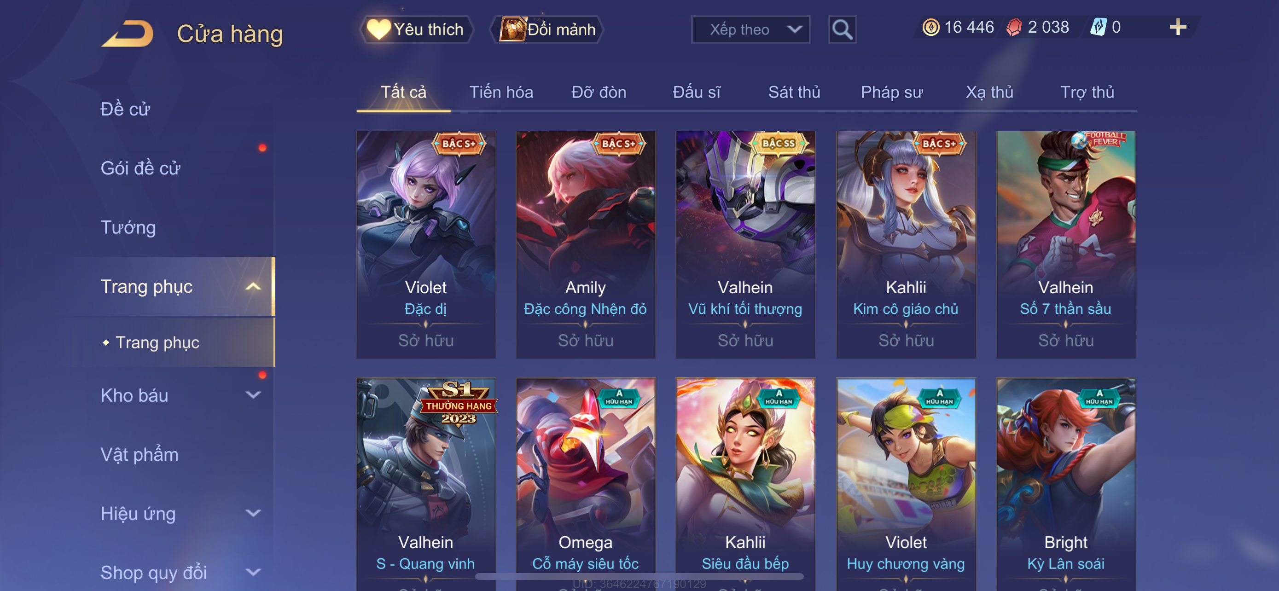Screen dimensions: 1279x591
Task: Click the plus icon to add currency
Action: (x=1178, y=27)
